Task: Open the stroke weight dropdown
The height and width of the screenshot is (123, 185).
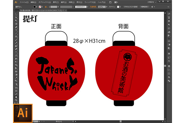Action: pyautogui.click(x=58, y=7)
